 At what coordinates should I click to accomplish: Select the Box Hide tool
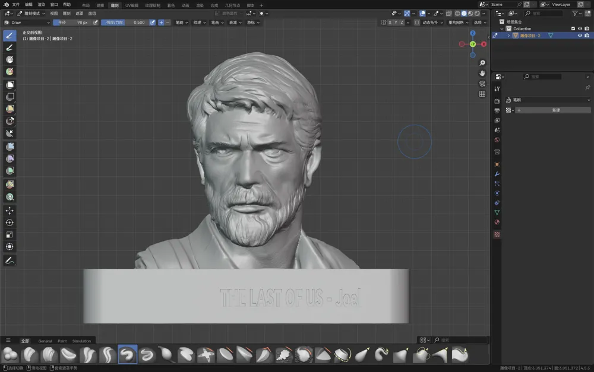coord(10,97)
